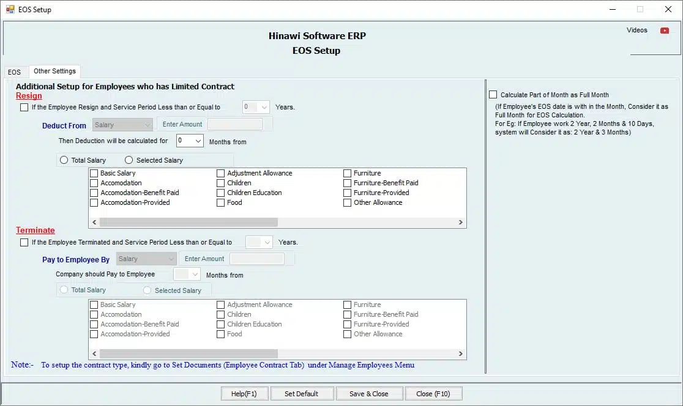Check Furniture-Benefit Paid in Terminate list
Viewport: 683px width, 406px height.
(347, 315)
